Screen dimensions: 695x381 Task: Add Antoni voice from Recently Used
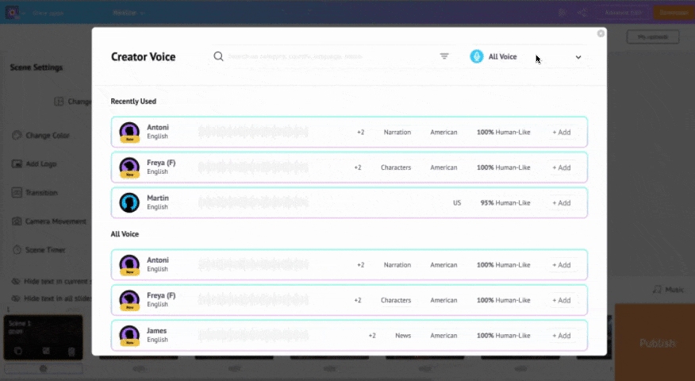coord(561,133)
